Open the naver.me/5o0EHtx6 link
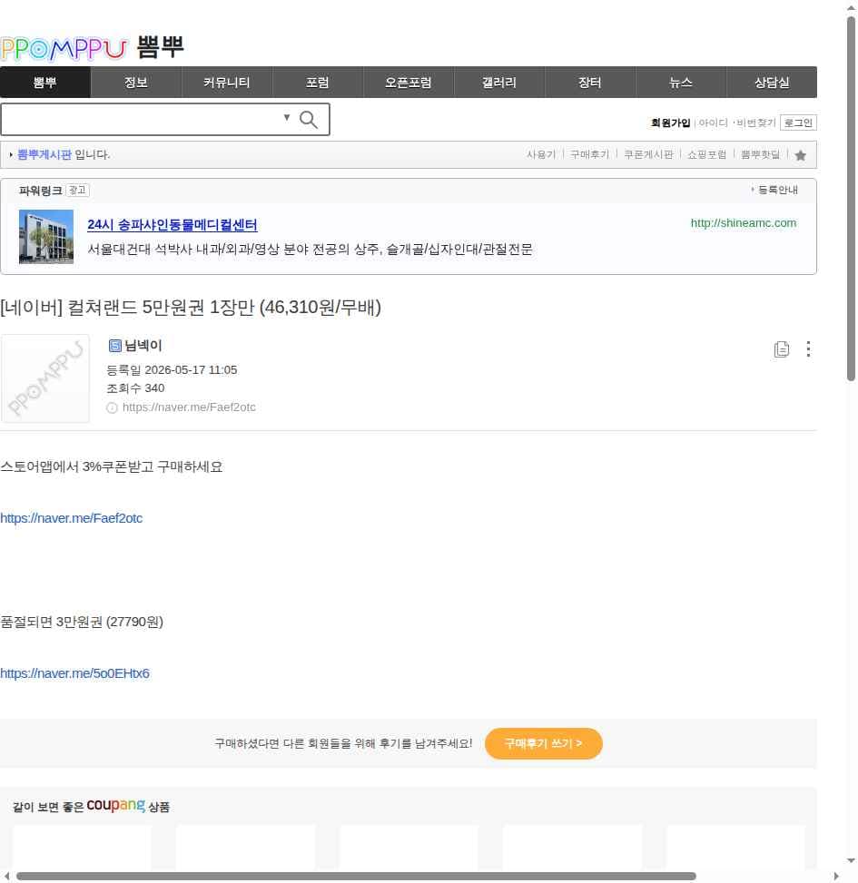 pos(74,673)
